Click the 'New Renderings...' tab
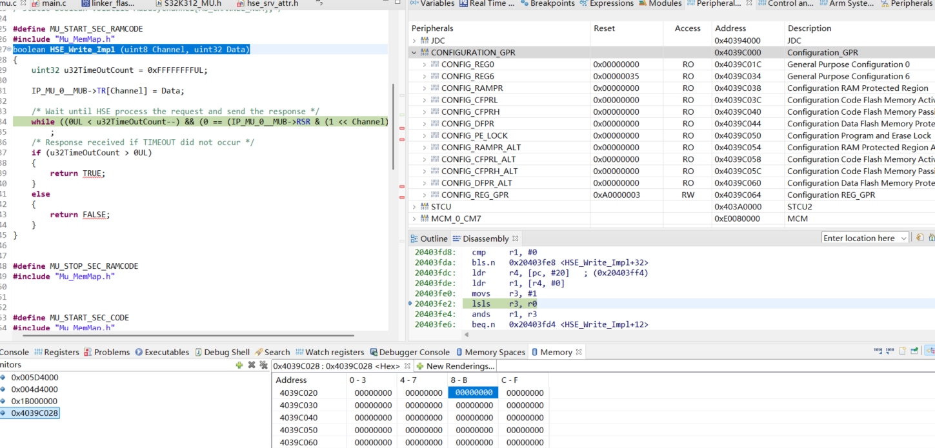The height and width of the screenshot is (448, 935). pyautogui.click(x=456, y=365)
